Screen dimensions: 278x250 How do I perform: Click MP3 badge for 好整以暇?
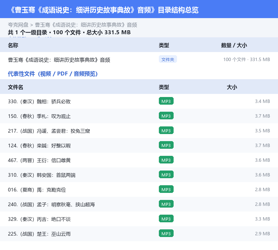166,145
